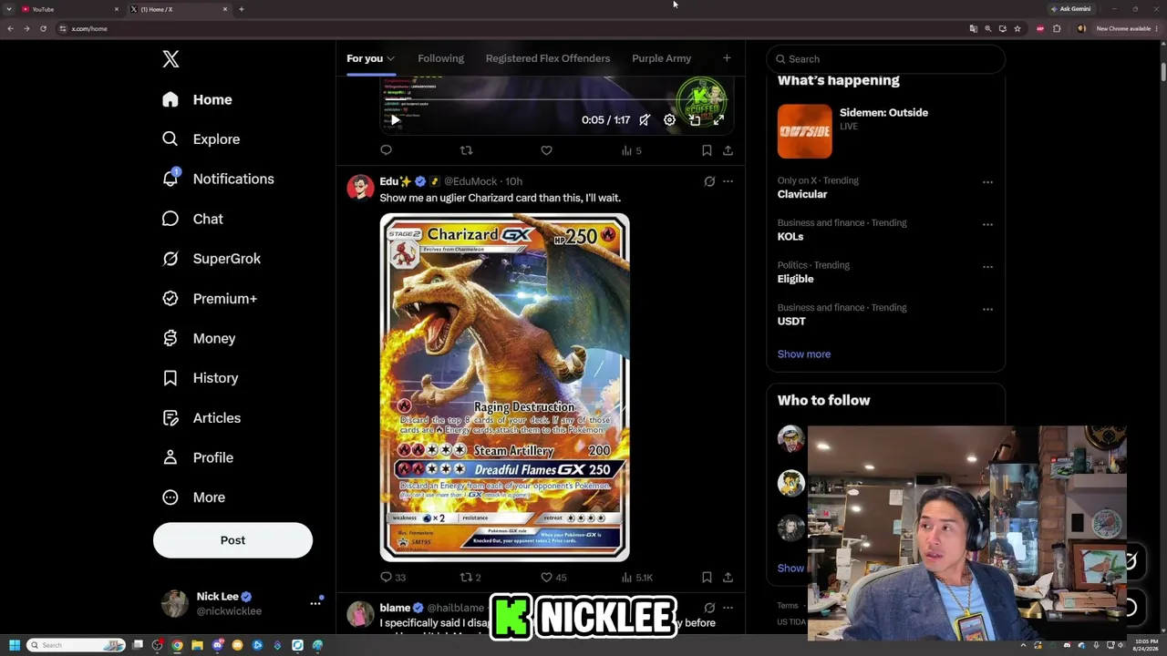1167x656 pixels.
Task: Open the Sidemen: Outside live event
Action: [885, 130]
